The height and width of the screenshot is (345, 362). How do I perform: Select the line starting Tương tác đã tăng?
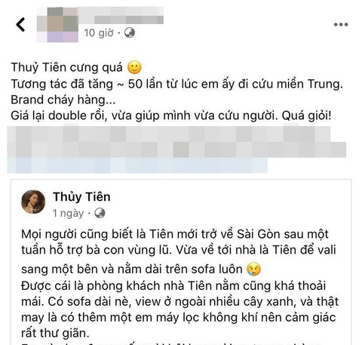coord(177,84)
